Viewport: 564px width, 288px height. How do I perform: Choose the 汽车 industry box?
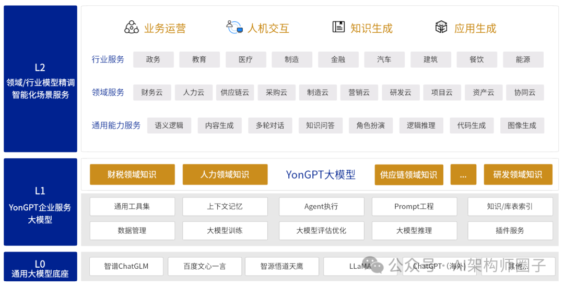pyautogui.click(x=384, y=59)
